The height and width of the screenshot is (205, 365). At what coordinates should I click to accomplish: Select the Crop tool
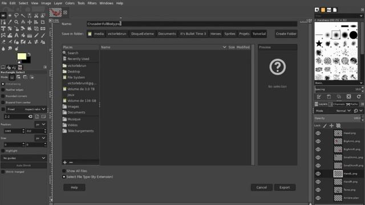coord(43,22)
